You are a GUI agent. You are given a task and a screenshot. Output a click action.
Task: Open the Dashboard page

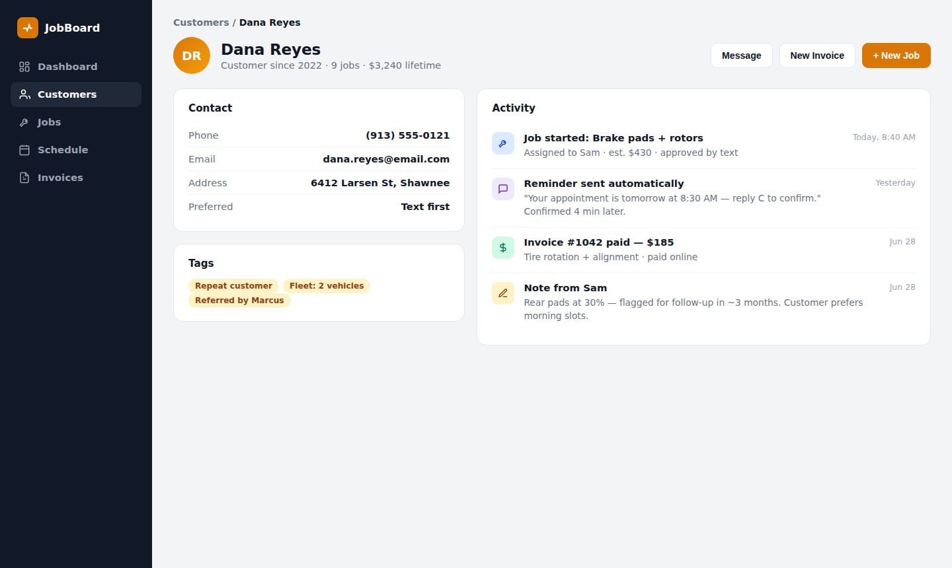(x=76, y=67)
